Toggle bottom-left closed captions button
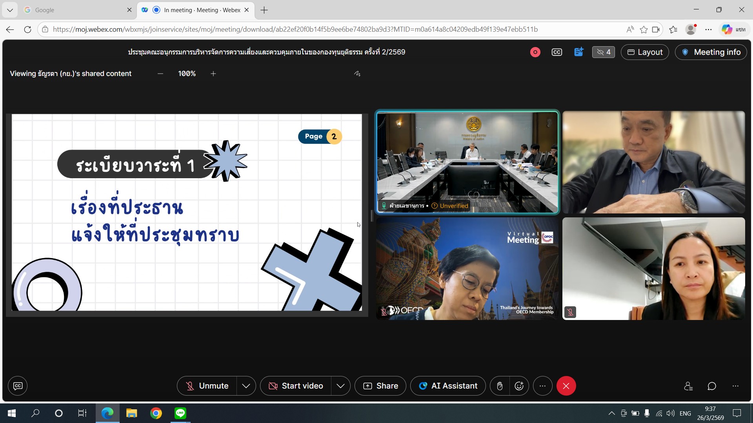Viewport: 753px width, 423px height. (x=18, y=386)
